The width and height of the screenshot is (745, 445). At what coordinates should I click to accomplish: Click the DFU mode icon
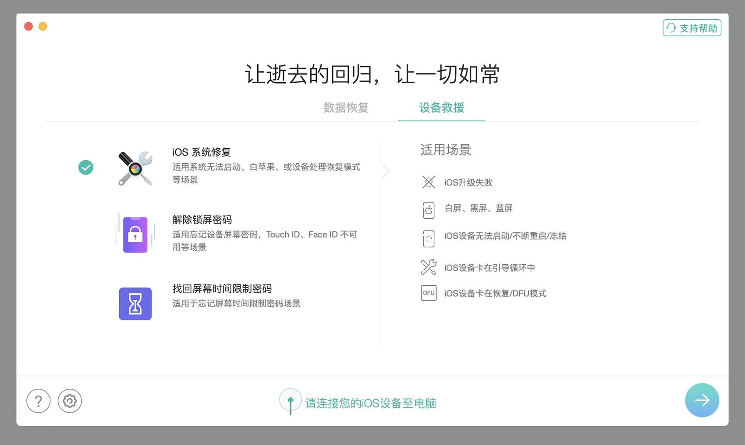coord(429,293)
